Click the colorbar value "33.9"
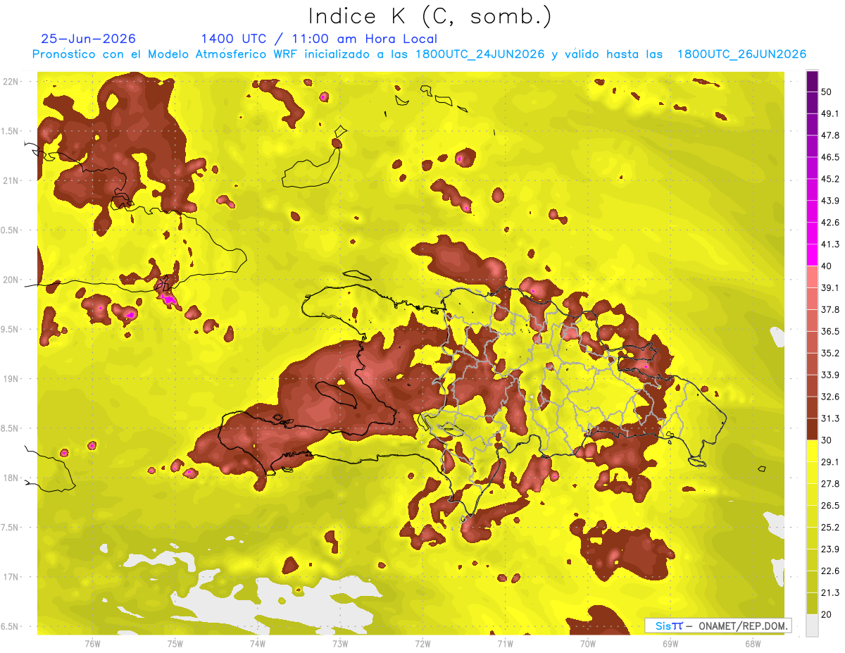The image size is (845, 653). 830,374
